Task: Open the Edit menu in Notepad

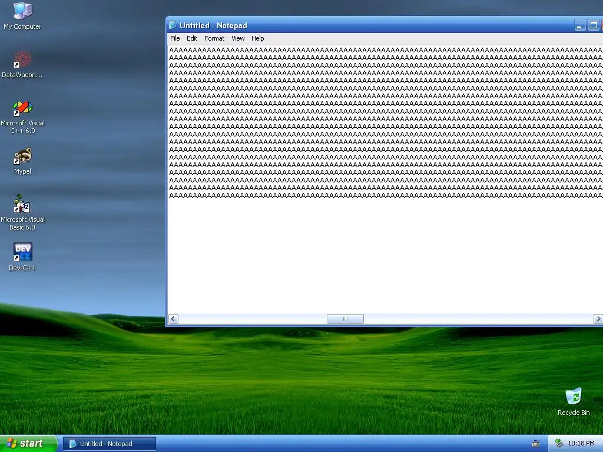Action: pos(192,38)
